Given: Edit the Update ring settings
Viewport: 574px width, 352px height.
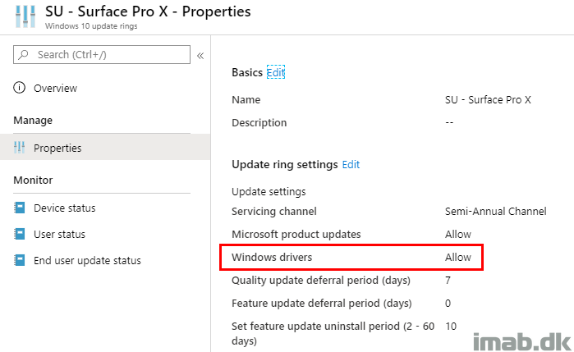Looking at the screenshot, I should coord(351,165).
